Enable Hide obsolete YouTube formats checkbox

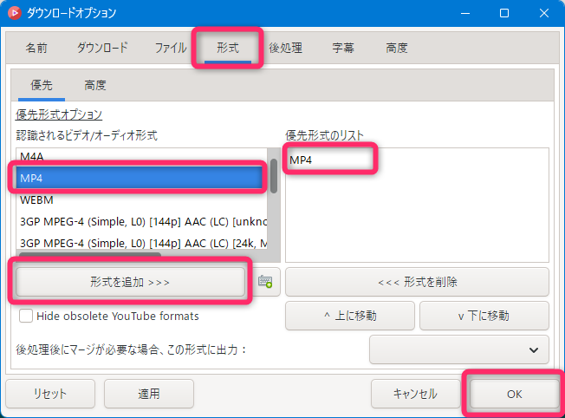click(x=26, y=316)
